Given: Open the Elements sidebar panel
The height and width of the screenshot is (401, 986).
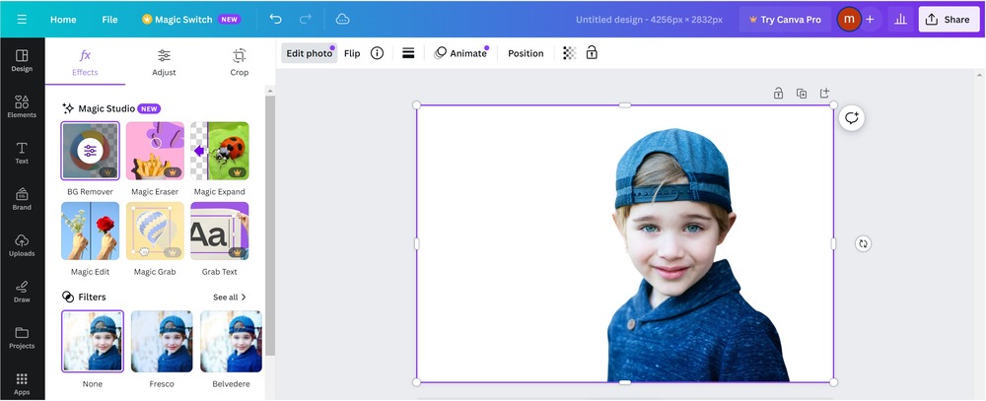Looking at the screenshot, I should point(22,106).
